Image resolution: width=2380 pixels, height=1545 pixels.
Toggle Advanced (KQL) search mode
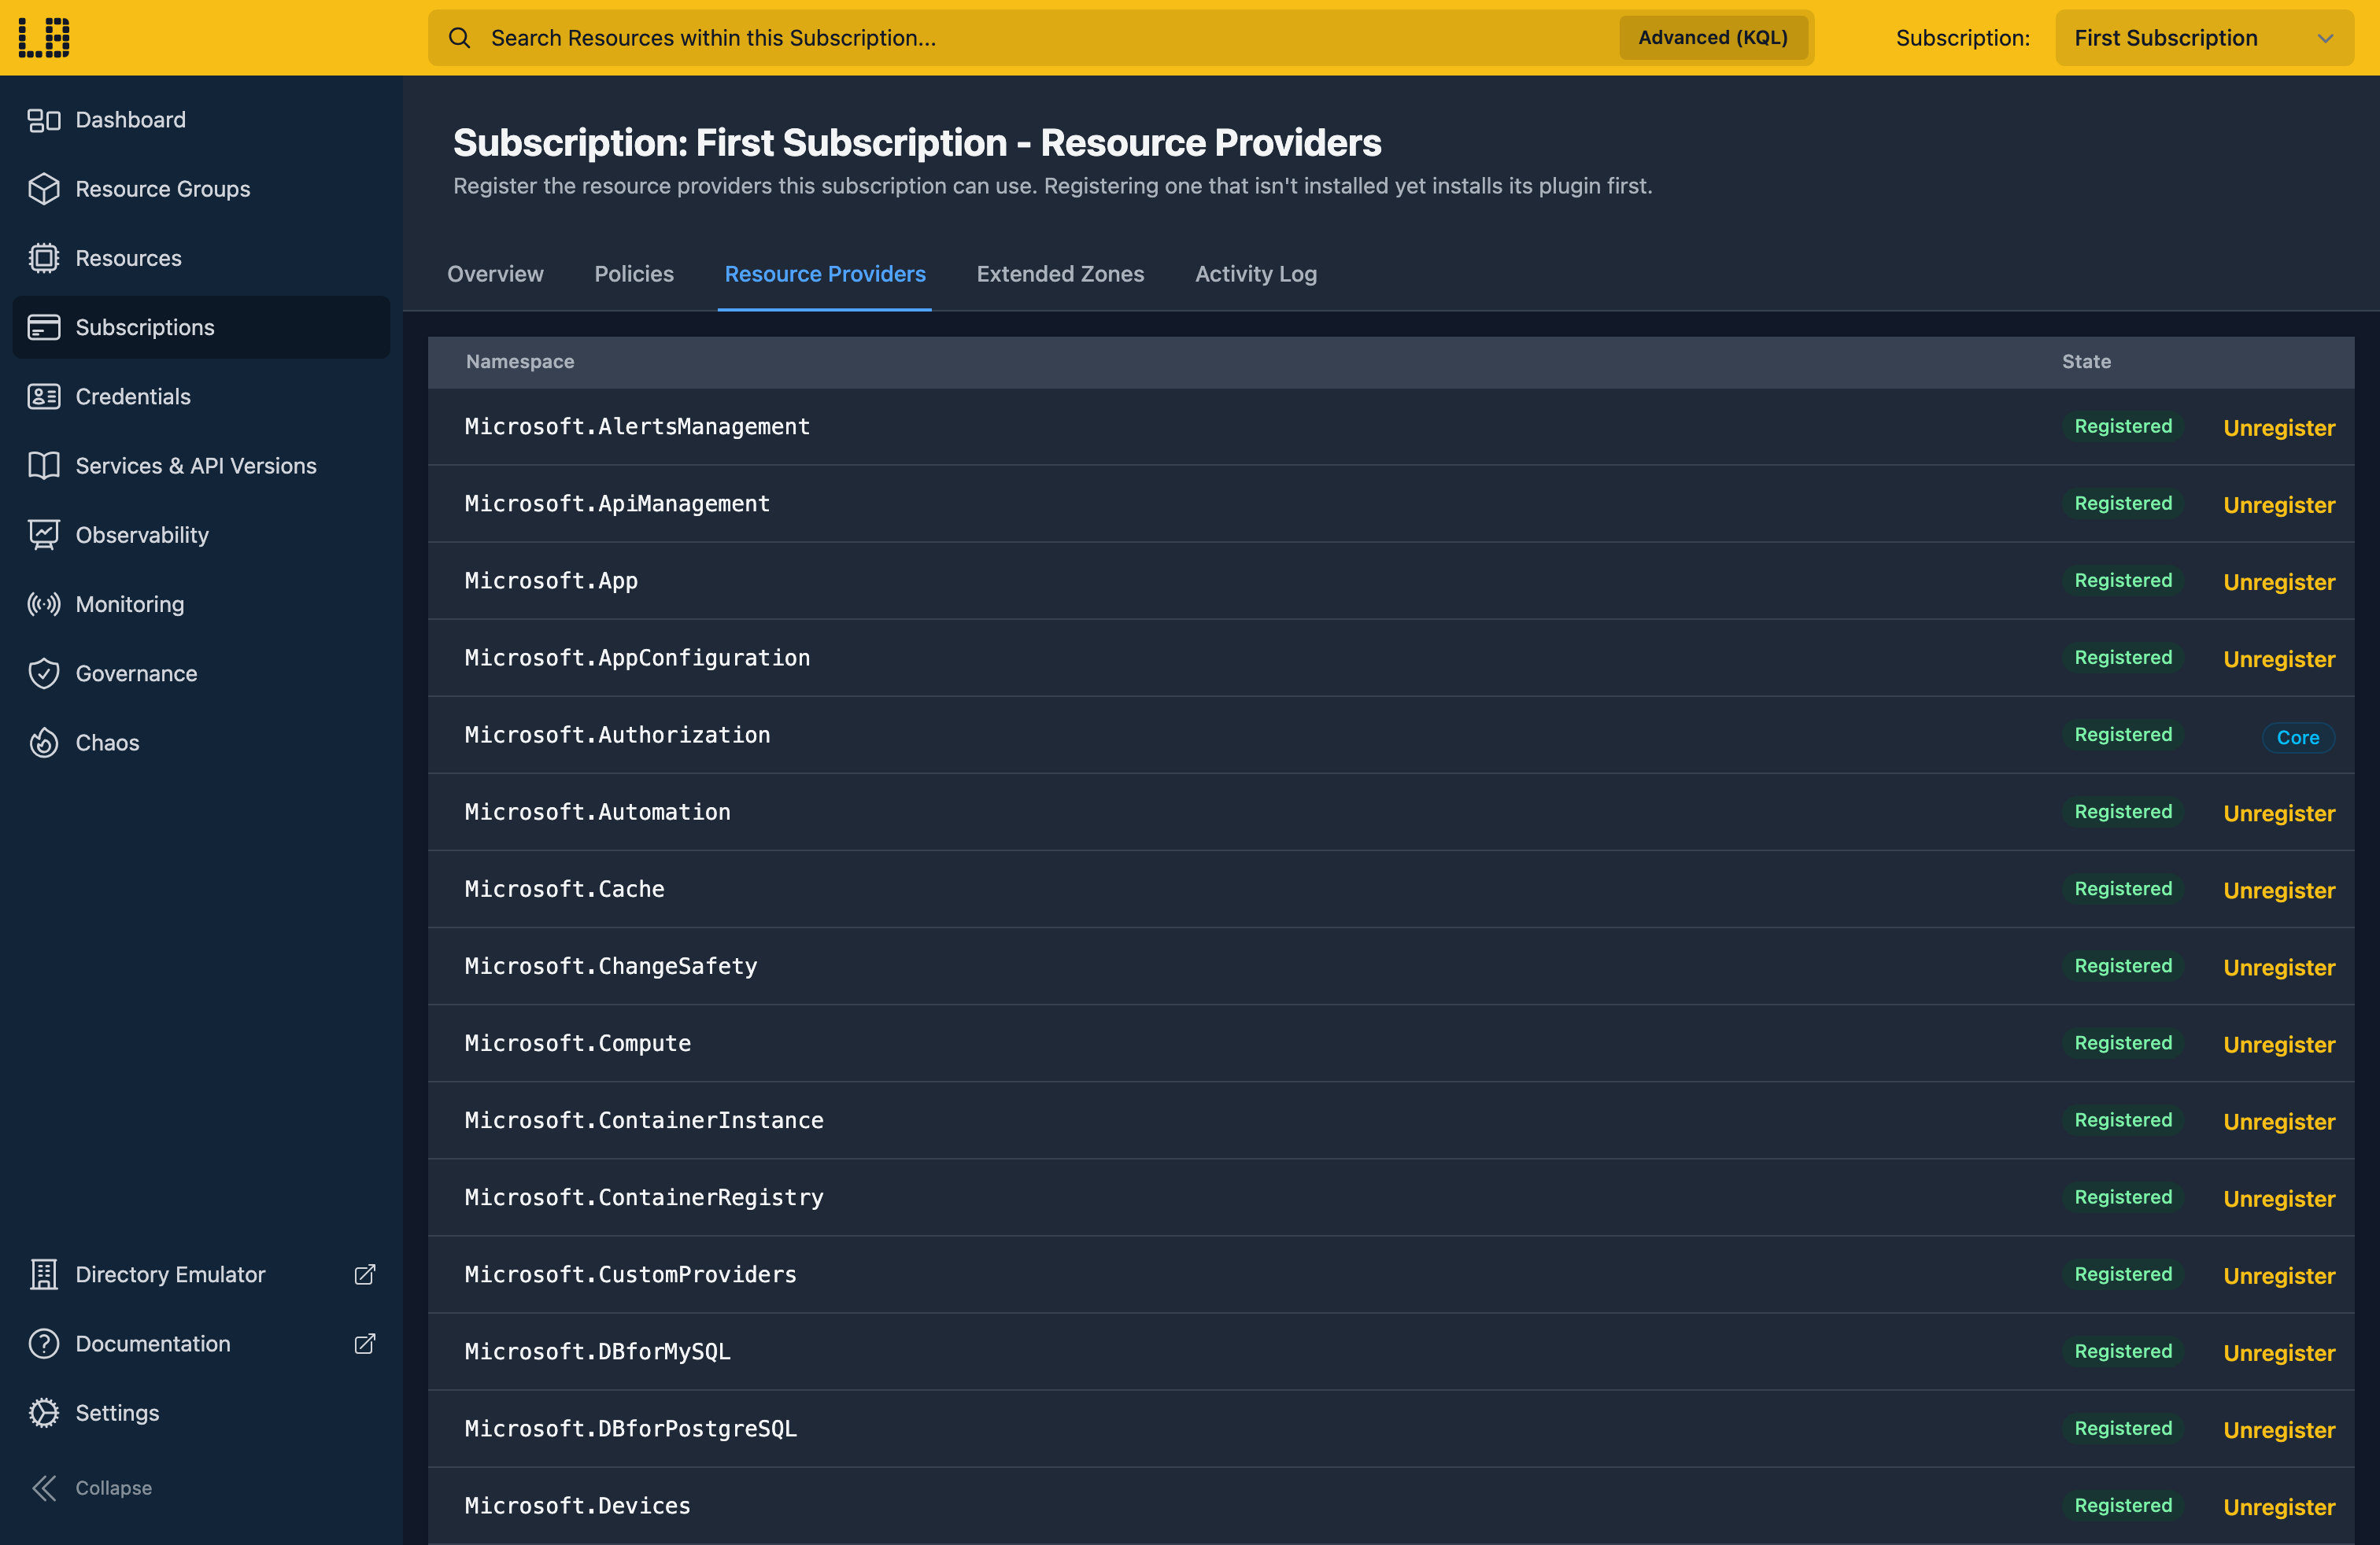click(x=1713, y=38)
